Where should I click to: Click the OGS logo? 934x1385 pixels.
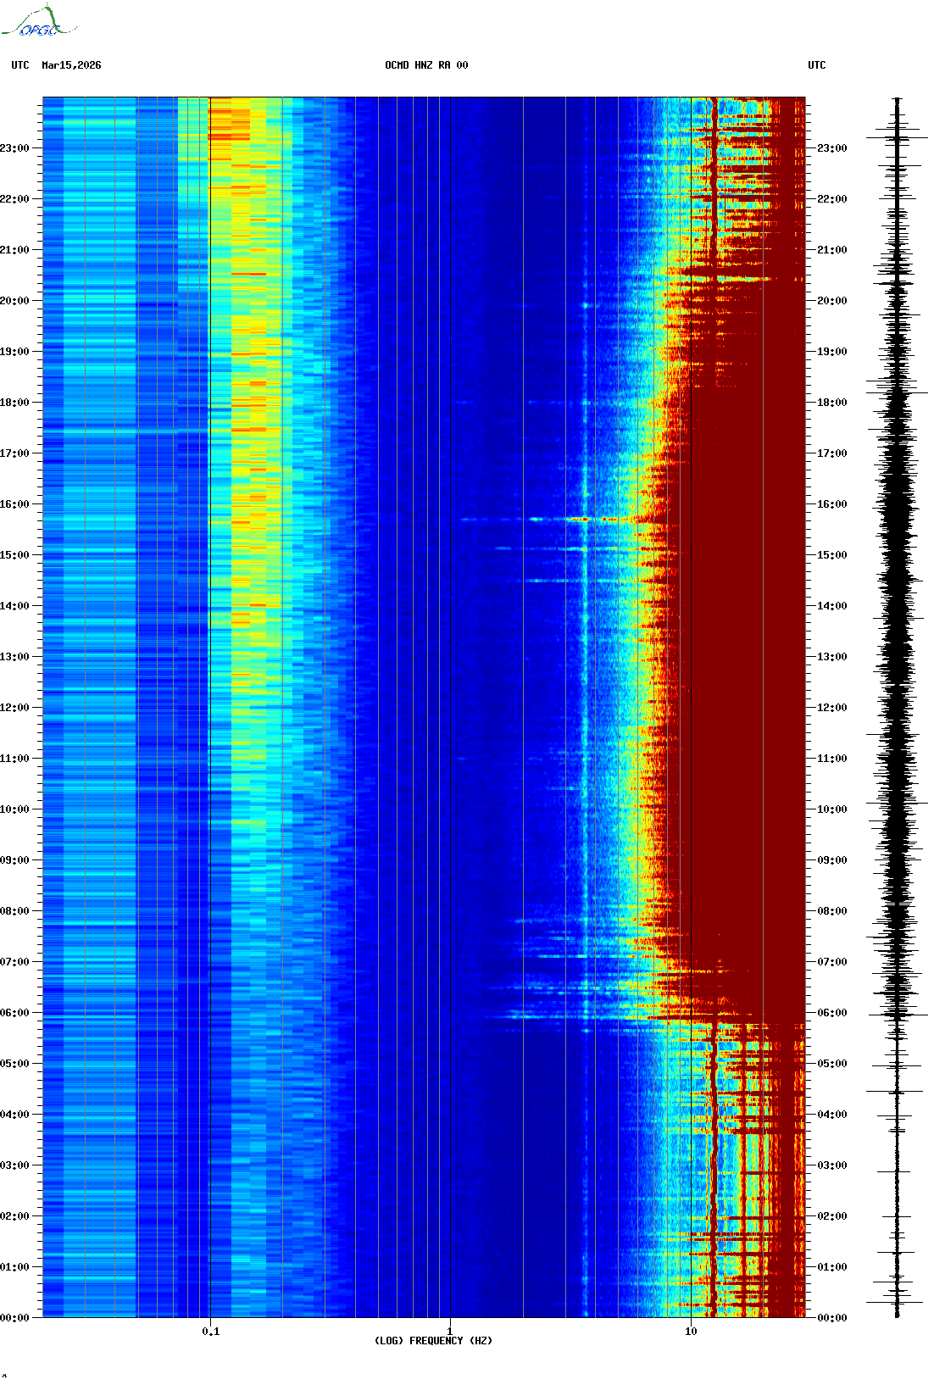click(39, 21)
